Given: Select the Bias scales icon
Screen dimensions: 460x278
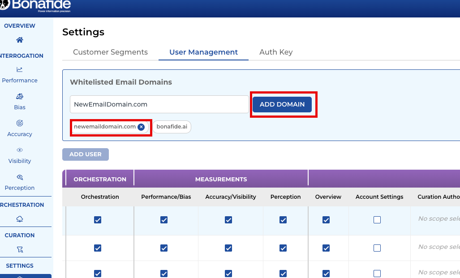Looking at the screenshot, I should (x=20, y=96).
